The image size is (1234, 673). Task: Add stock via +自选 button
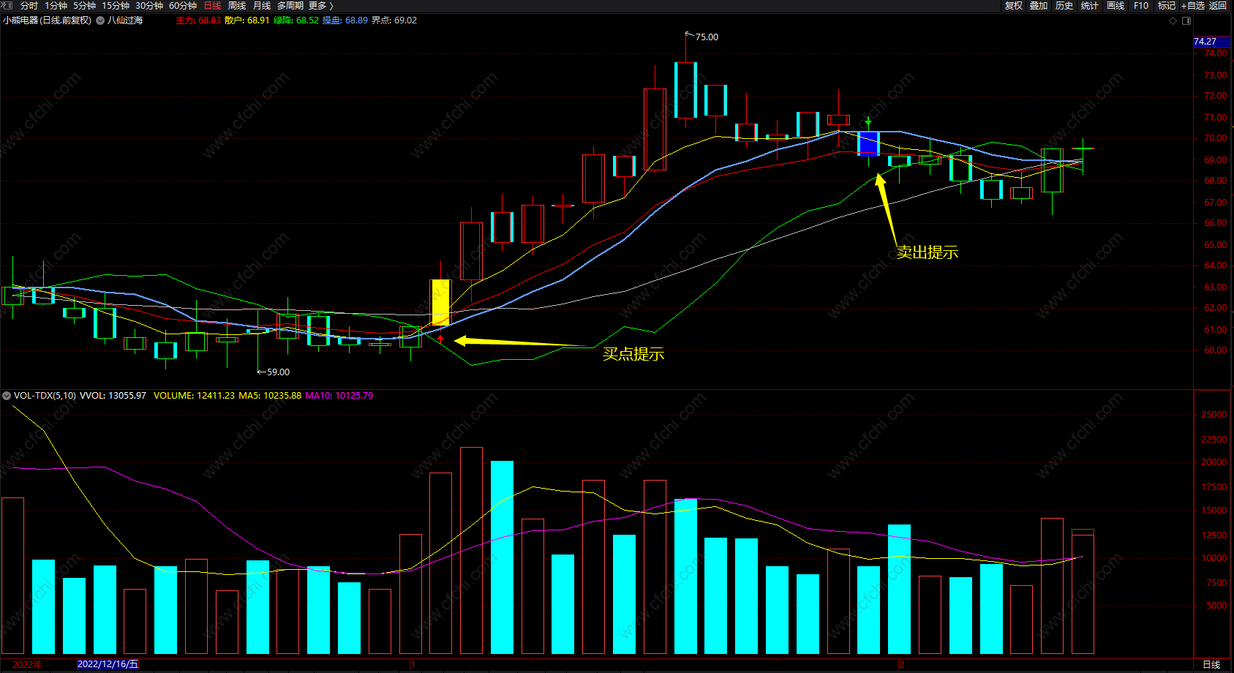(x=1193, y=5)
